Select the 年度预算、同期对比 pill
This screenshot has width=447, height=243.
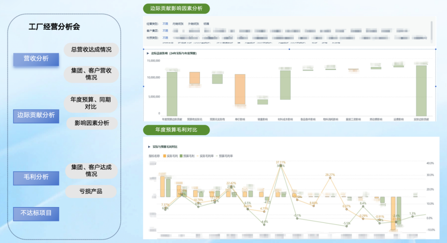[91, 103]
